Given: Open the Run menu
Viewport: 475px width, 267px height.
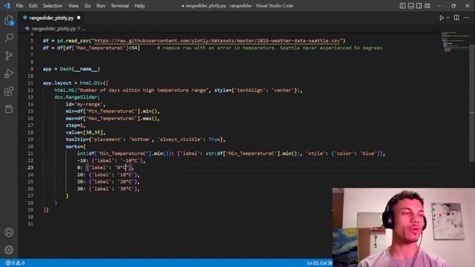Looking at the screenshot, I should [101, 6].
